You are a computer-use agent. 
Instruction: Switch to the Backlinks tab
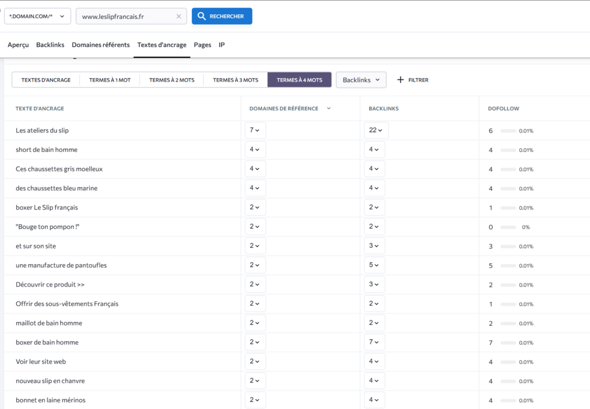click(x=50, y=45)
